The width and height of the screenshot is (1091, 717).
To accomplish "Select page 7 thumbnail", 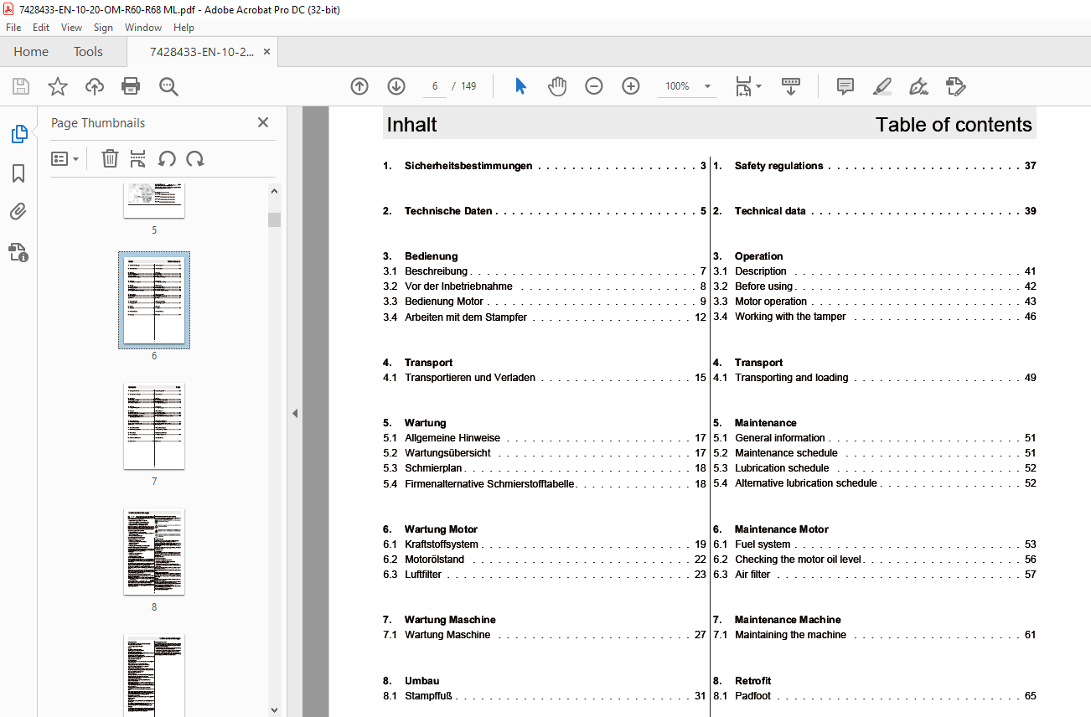I will [x=154, y=426].
